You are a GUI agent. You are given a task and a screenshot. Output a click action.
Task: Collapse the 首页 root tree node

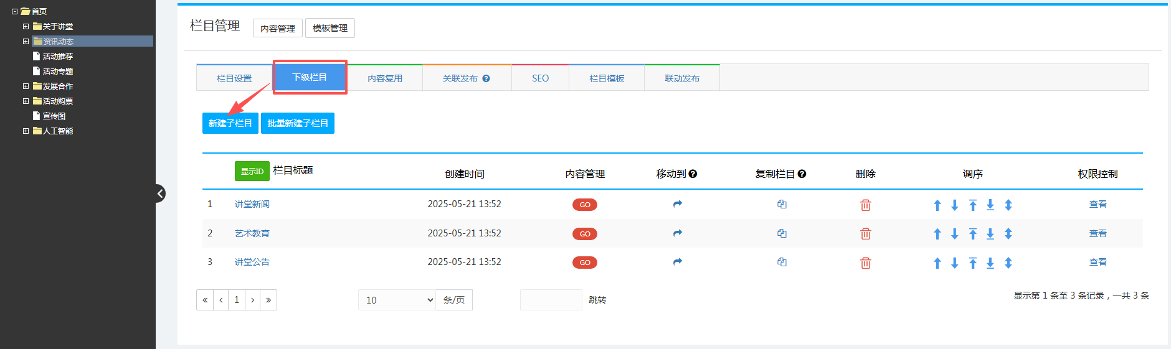[x=14, y=12]
